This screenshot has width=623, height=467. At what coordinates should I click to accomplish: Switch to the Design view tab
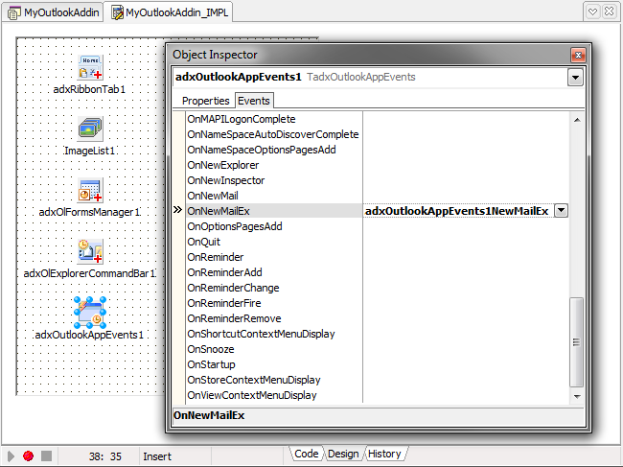[x=343, y=454]
